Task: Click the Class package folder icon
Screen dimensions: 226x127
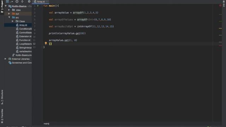Action: pos(17,21)
